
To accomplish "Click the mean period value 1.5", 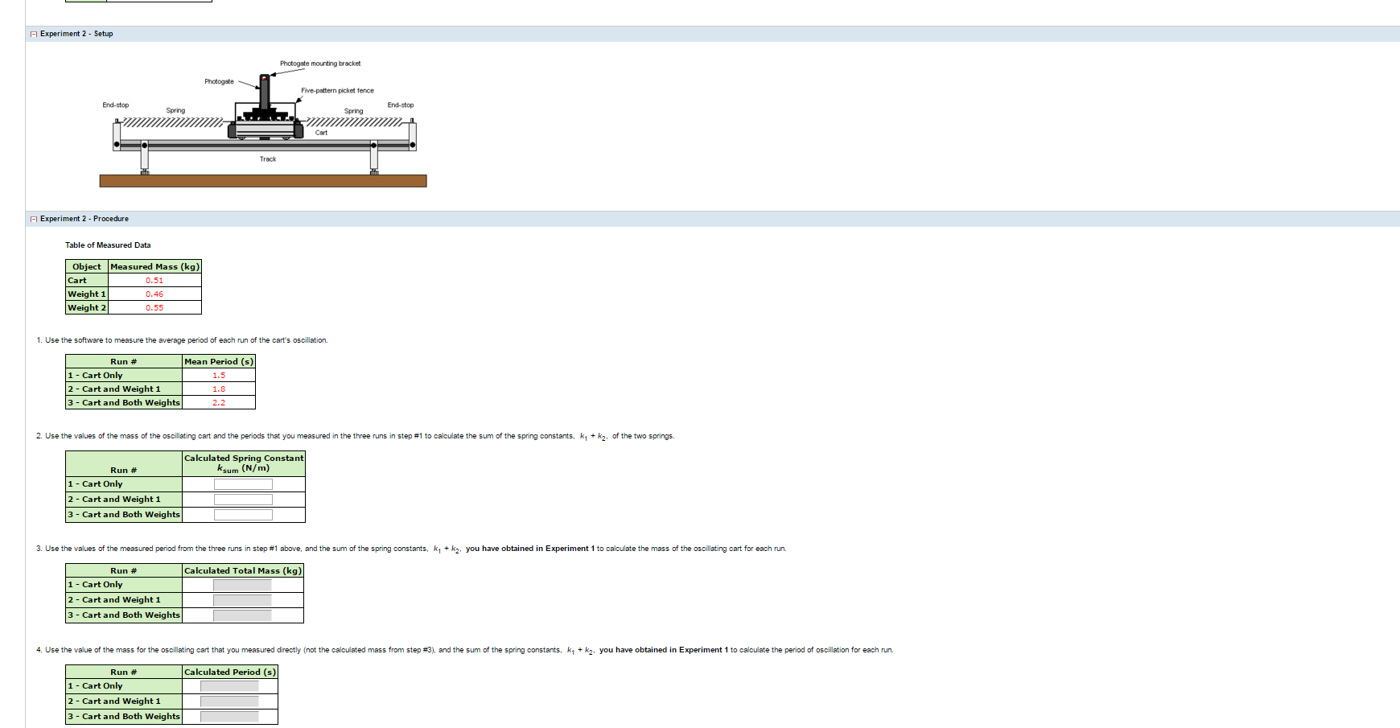I will [219, 376].
